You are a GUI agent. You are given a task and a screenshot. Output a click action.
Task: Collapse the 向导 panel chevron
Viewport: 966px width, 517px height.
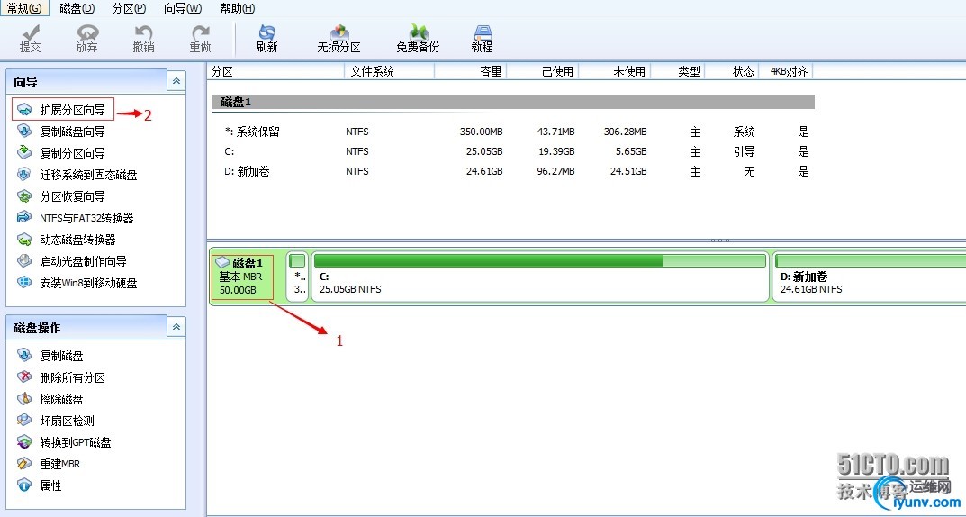(176, 81)
